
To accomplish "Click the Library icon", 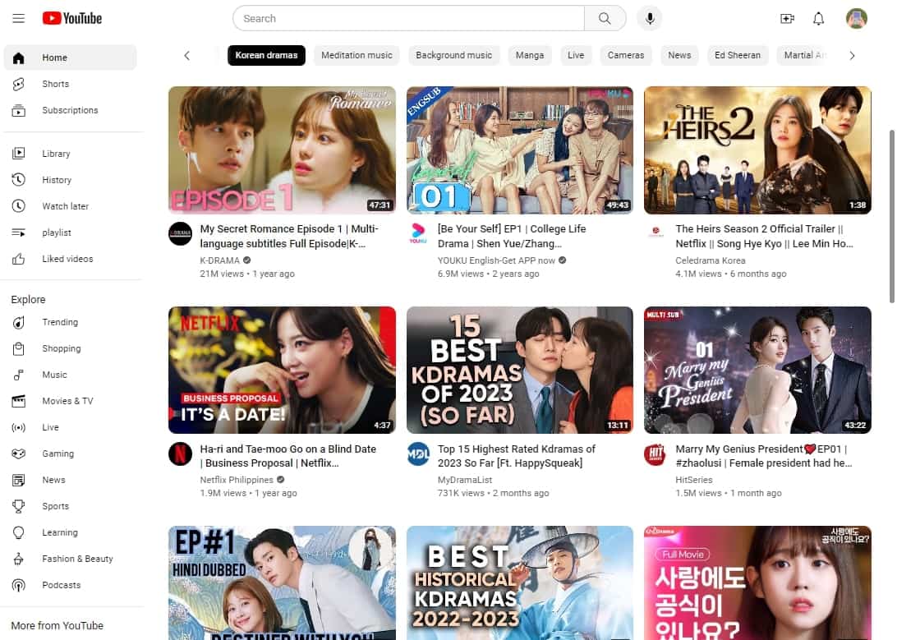I will [18, 154].
